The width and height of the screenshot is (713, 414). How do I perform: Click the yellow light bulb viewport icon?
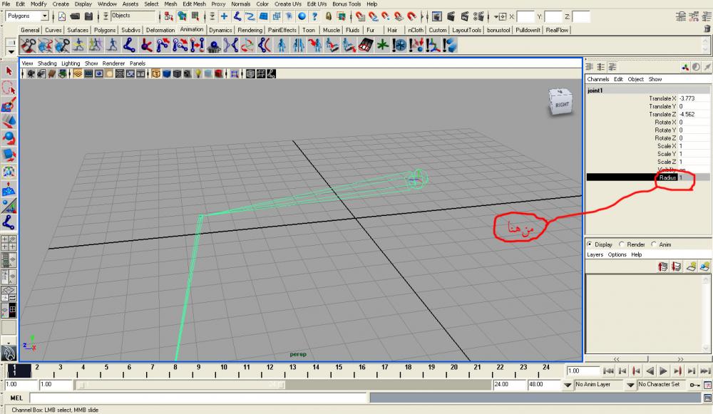pyautogui.click(x=198, y=73)
